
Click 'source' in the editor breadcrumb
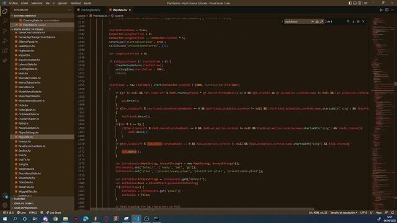81,15
